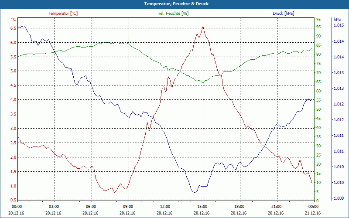349x218 pixels.
Task: Click the 3,5 temperature axis value
Action: coord(14,114)
